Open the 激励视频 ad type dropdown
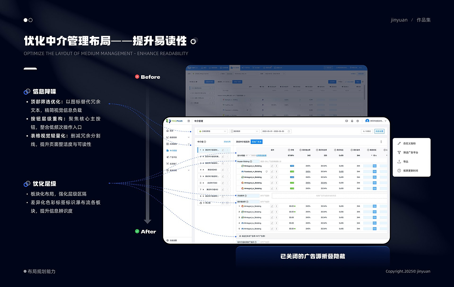 coord(244,131)
